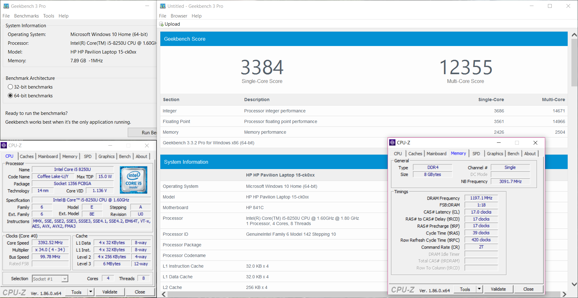Switch to Memory tab in left CPU-Z

coord(70,157)
